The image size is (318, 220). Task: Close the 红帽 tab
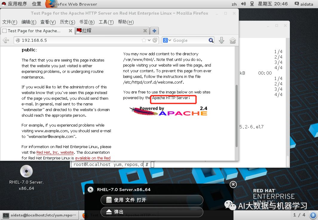pyautogui.click(x=145, y=31)
